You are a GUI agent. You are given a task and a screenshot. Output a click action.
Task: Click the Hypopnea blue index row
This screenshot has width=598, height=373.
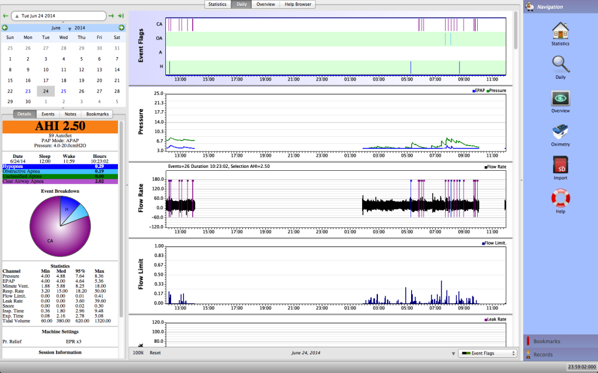tap(60, 167)
